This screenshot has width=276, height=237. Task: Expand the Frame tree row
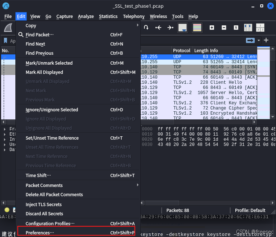(4, 129)
